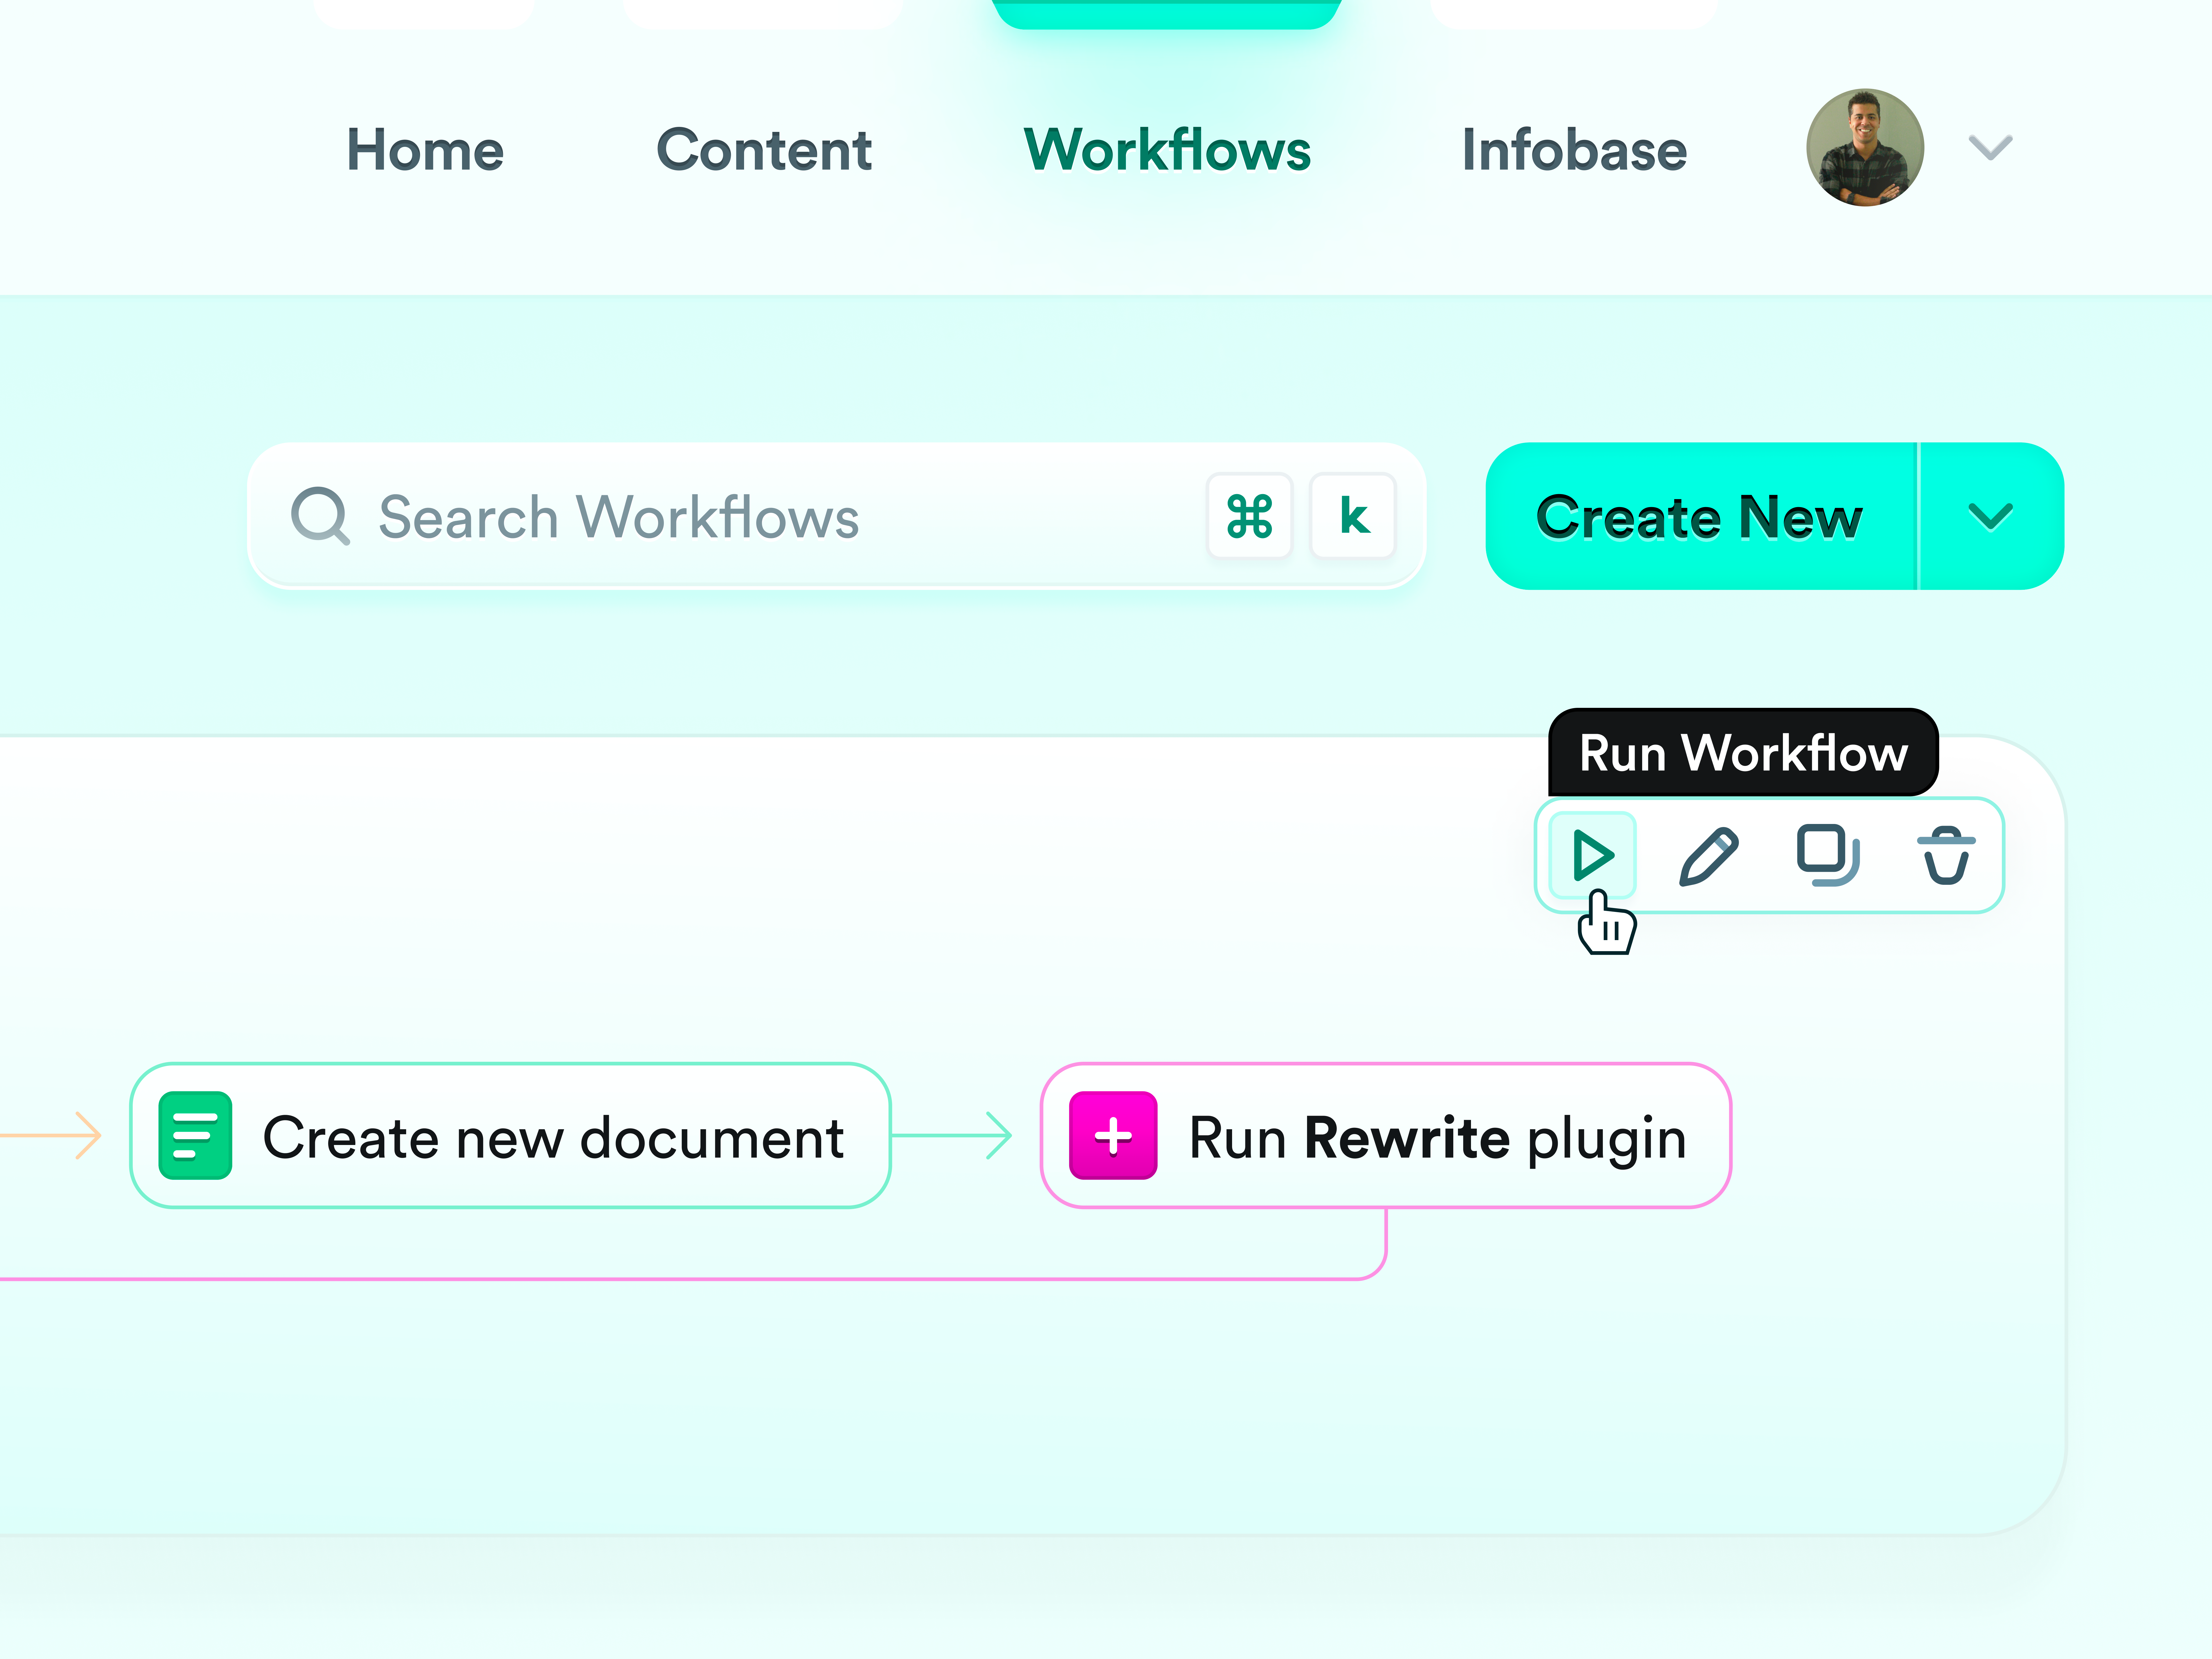Select the Workflows tab

click(x=1167, y=150)
